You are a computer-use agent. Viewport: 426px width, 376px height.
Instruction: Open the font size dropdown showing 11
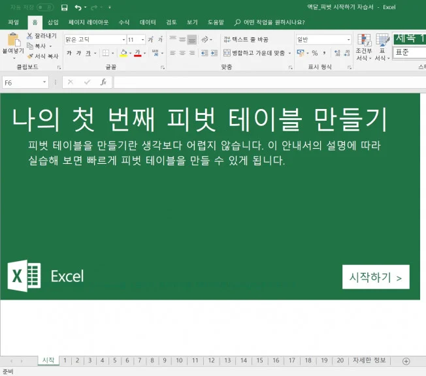[142, 40]
